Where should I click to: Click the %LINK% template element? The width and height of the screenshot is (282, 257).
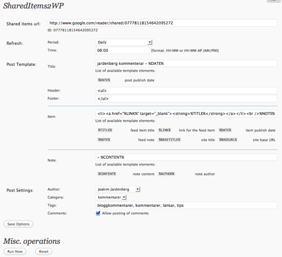[164, 130]
